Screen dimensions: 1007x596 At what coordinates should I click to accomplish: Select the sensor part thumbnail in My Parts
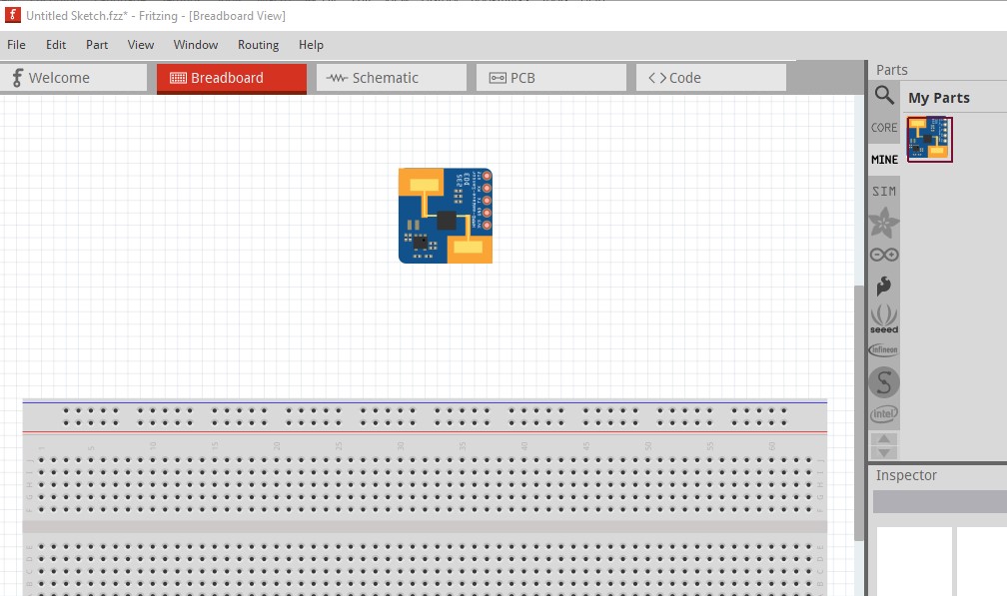point(929,139)
